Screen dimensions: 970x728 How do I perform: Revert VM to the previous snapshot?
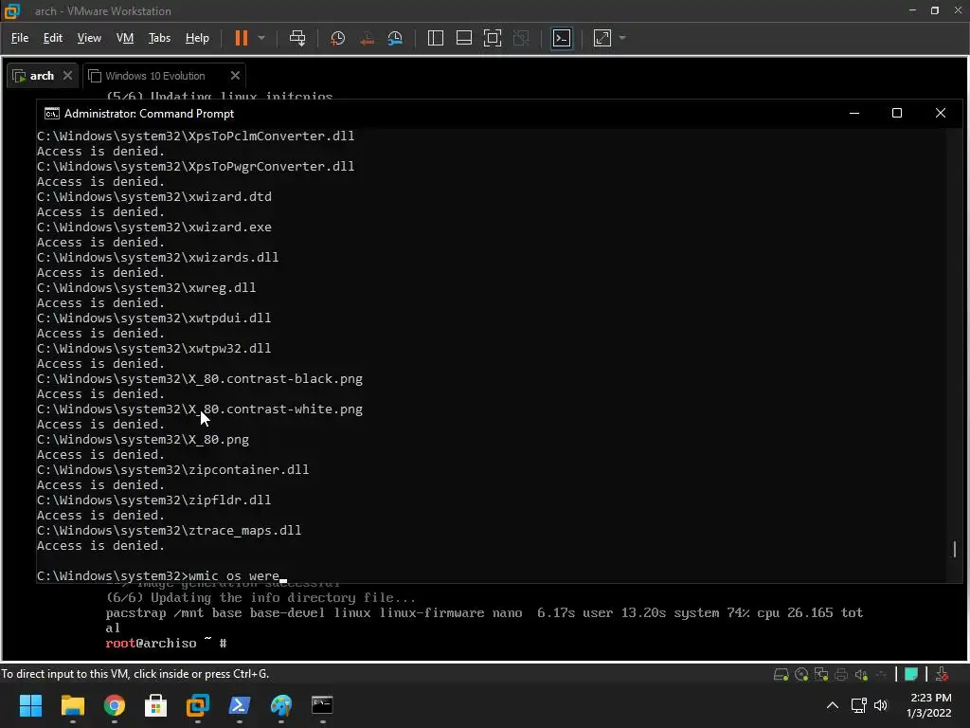367,38
